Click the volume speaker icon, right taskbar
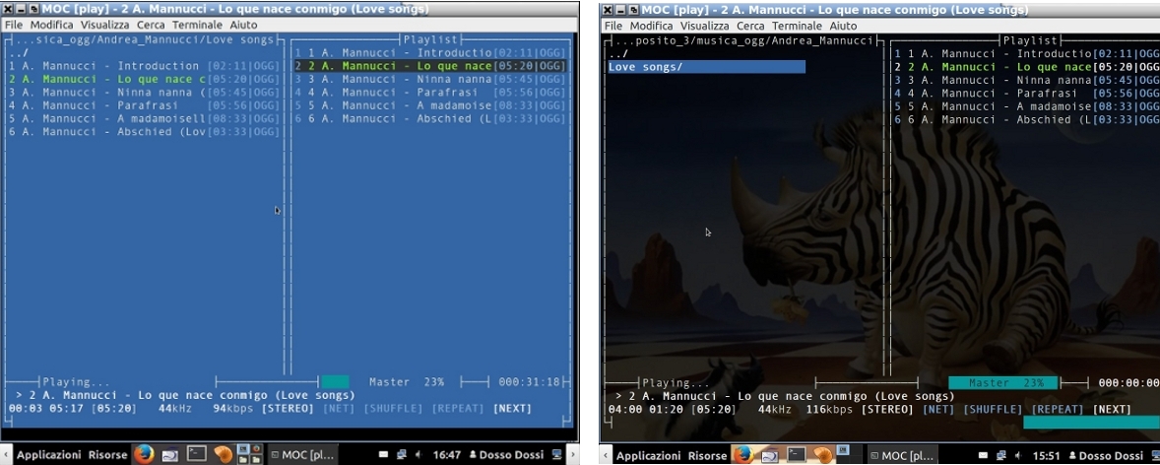The image size is (1160, 465). tap(1019, 454)
